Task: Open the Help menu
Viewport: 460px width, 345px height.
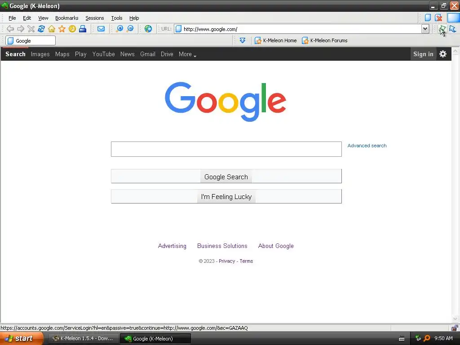Action: pyautogui.click(x=134, y=18)
